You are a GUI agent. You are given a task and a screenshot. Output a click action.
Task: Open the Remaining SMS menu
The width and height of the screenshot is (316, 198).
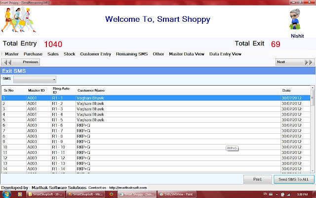[x=132, y=54]
